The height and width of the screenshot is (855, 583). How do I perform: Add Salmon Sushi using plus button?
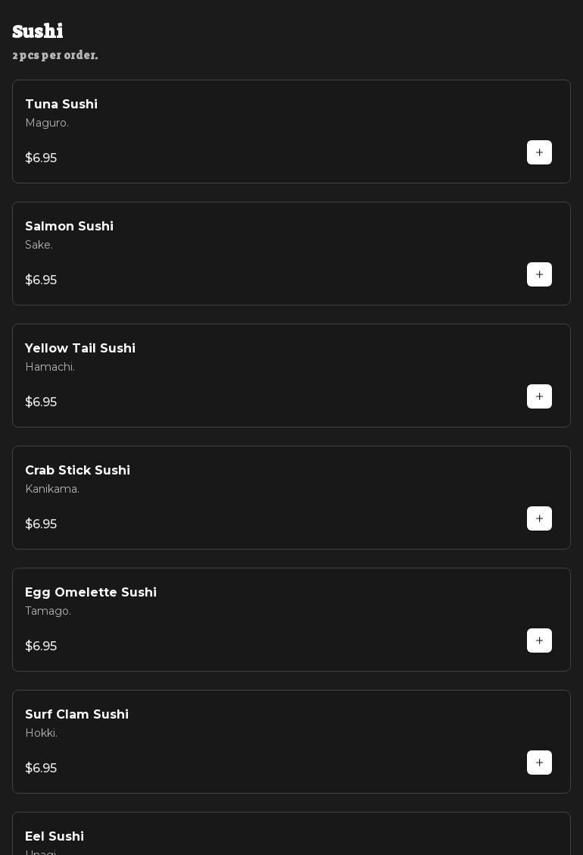pyautogui.click(x=539, y=274)
